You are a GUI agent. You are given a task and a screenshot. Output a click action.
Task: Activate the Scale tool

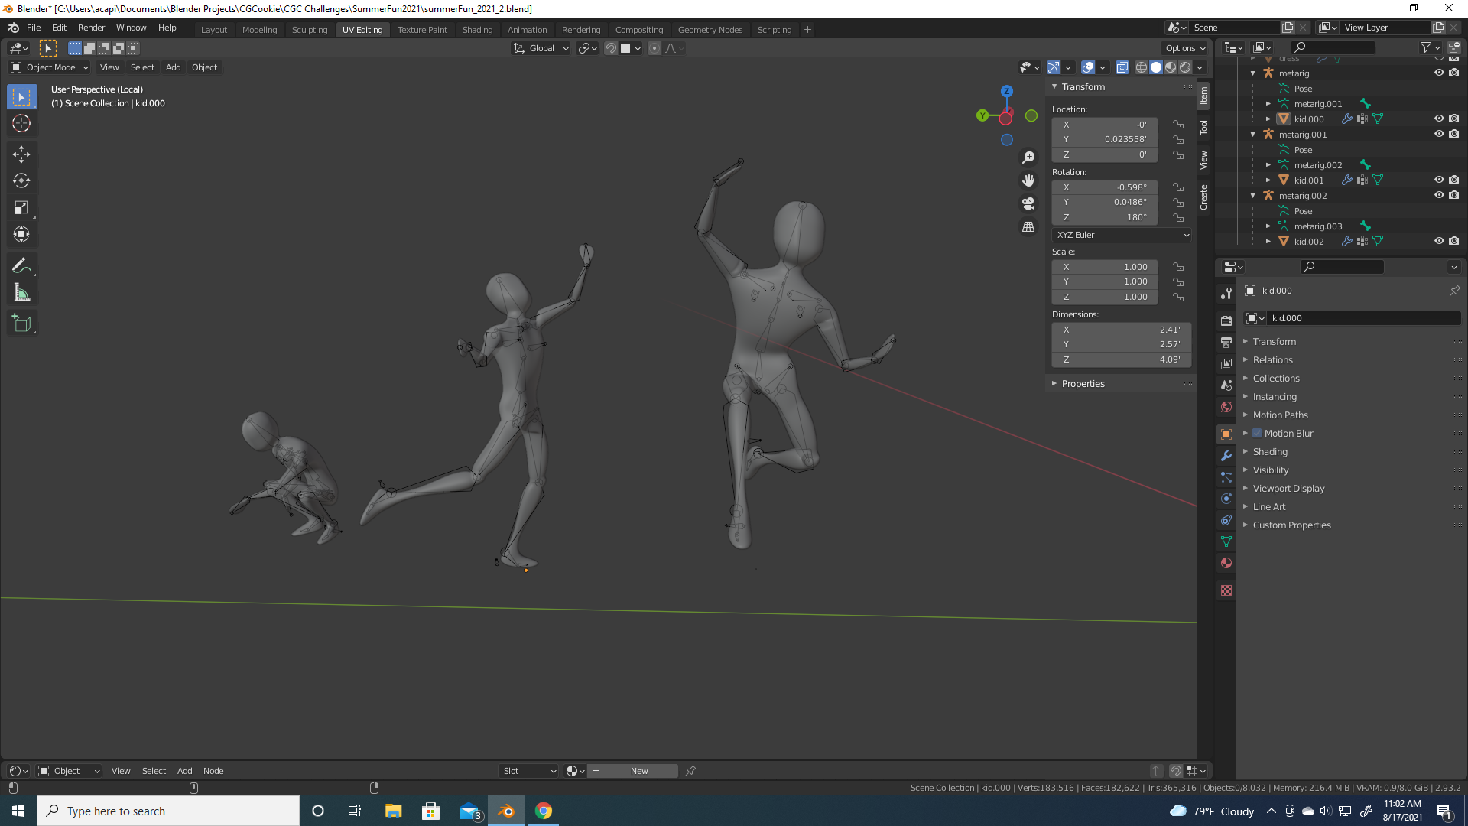click(21, 208)
